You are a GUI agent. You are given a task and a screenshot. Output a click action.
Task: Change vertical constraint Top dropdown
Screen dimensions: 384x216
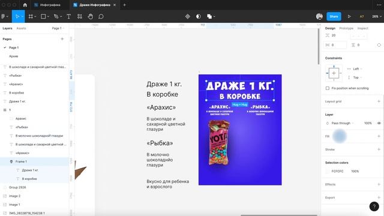pos(358,77)
